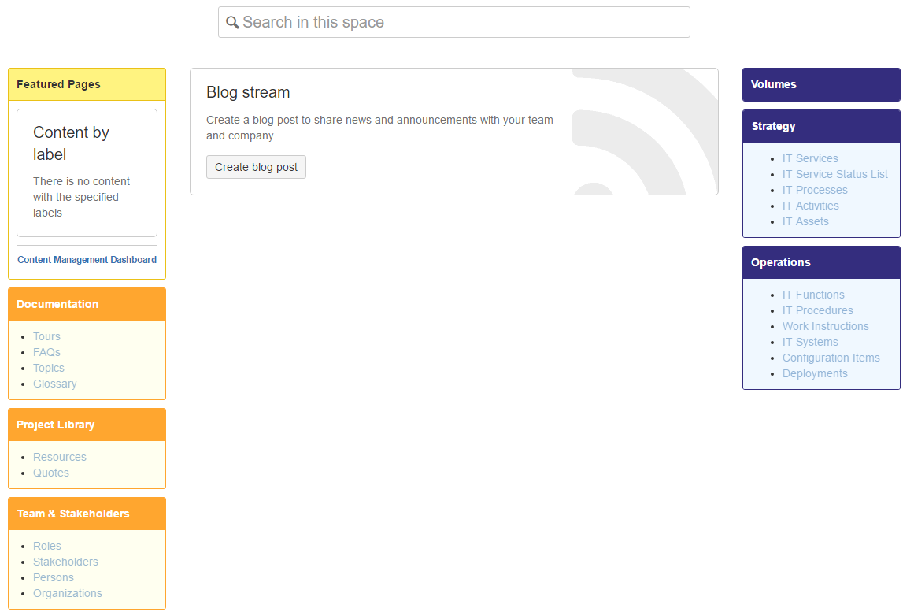The image size is (914, 612).
Task: Open the Tours documentation page
Action: tap(46, 336)
